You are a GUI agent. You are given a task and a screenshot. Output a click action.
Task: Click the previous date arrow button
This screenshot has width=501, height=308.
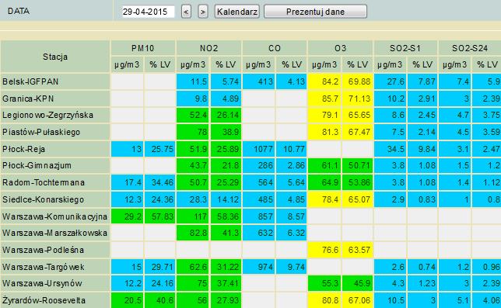point(186,12)
